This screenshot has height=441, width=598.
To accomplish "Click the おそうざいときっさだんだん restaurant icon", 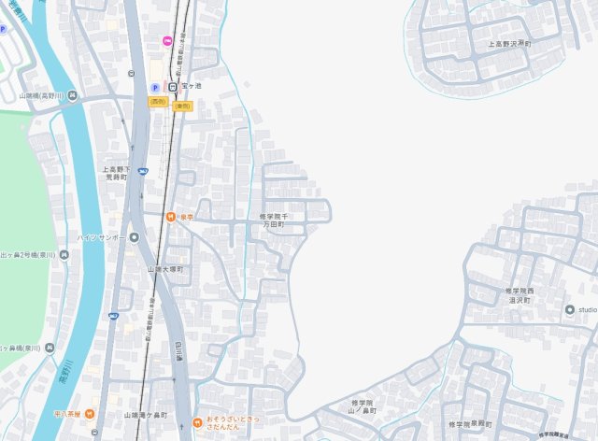I will 197,422.
